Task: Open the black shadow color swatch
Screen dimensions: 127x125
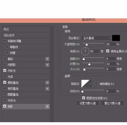Action: [x=116, y=38]
